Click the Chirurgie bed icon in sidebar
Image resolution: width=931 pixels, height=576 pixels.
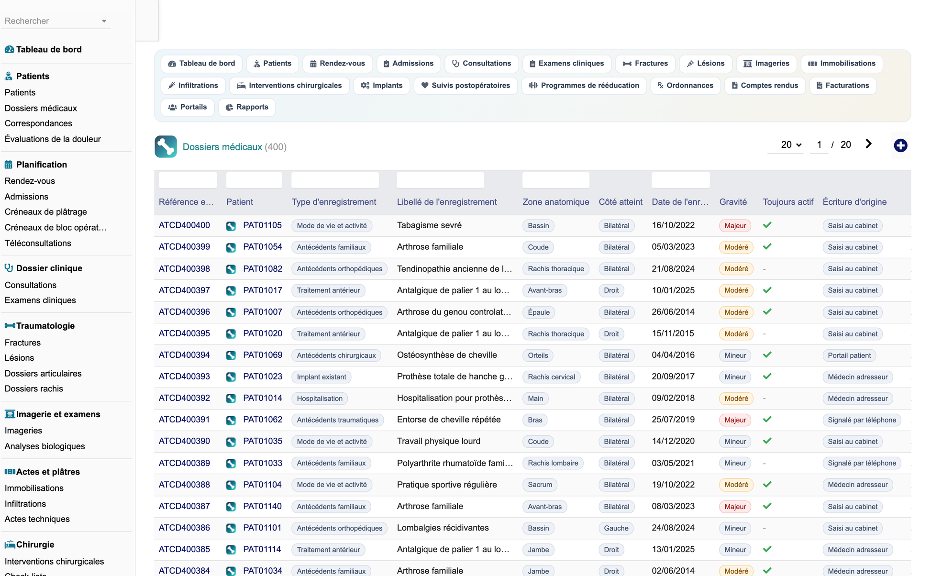click(x=10, y=544)
